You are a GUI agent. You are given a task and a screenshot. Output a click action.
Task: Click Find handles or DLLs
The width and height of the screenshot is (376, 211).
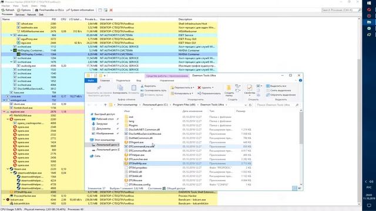pos(49,10)
